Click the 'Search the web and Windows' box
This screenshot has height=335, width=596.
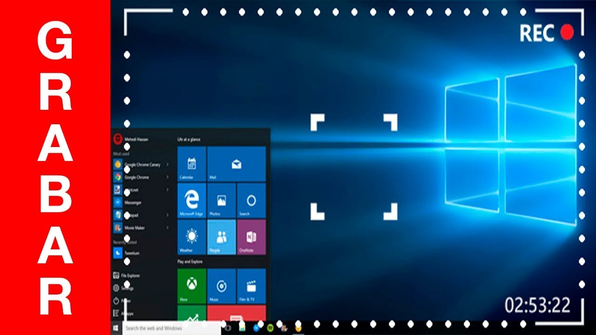[171, 328]
